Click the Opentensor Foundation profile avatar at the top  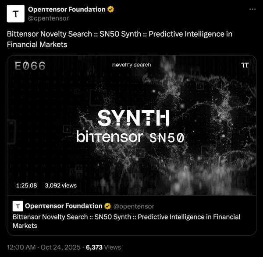16,14
